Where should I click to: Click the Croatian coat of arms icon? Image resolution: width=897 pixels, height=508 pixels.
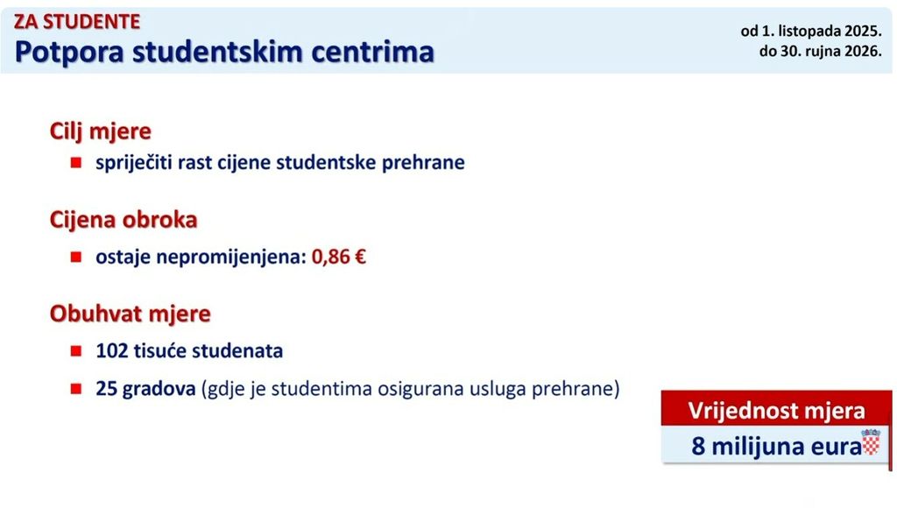871,442
